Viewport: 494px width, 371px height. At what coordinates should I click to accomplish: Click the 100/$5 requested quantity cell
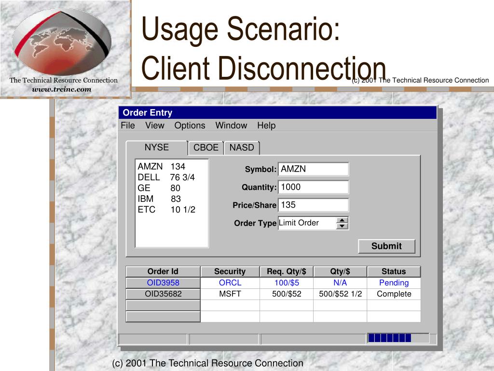(x=287, y=283)
